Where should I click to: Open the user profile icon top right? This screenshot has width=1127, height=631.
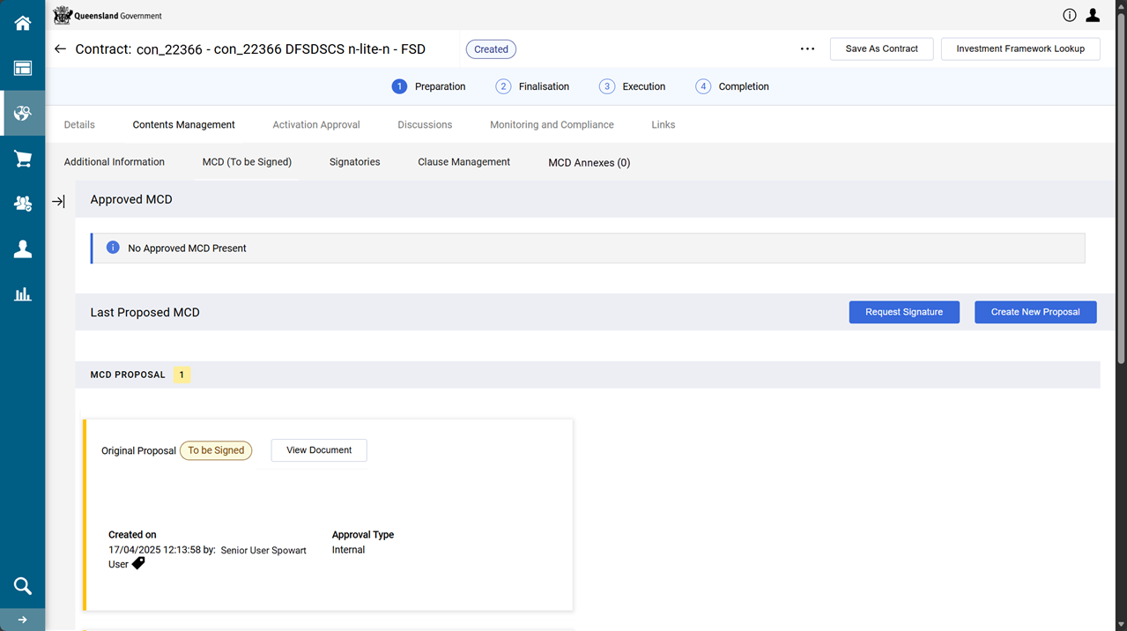(1093, 15)
